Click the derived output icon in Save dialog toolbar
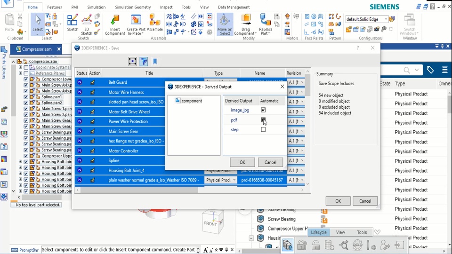The height and width of the screenshot is (254, 452). [x=144, y=61]
